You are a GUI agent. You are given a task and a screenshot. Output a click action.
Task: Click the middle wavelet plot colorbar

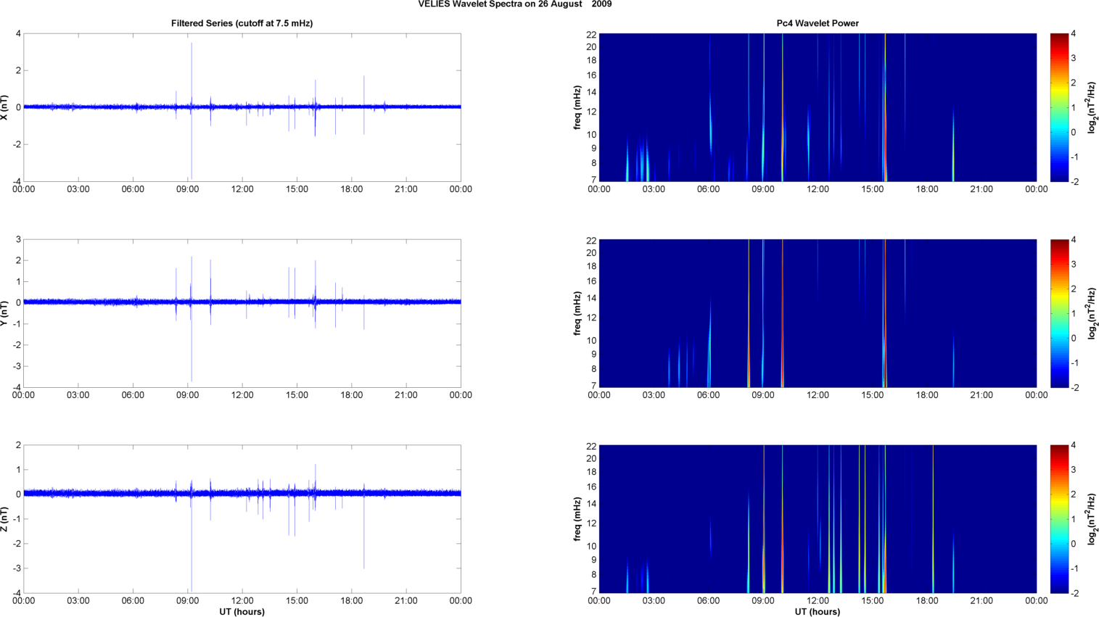pyautogui.click(x=1059, y=313)
